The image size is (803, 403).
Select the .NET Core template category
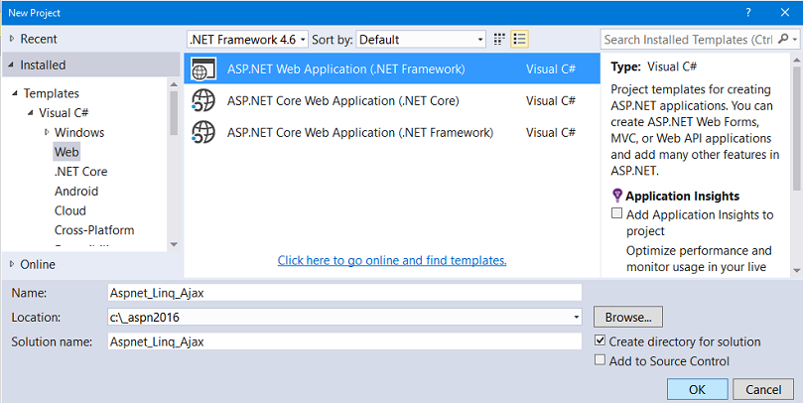click(x=81, y=172)
